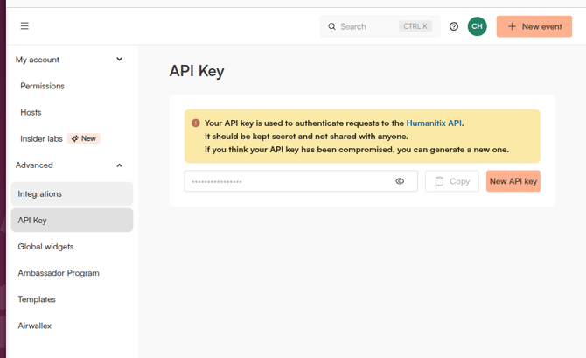This screenshot has width=586, height=358.
Task: Open the help question mark icon
Action: click(454, 26)
